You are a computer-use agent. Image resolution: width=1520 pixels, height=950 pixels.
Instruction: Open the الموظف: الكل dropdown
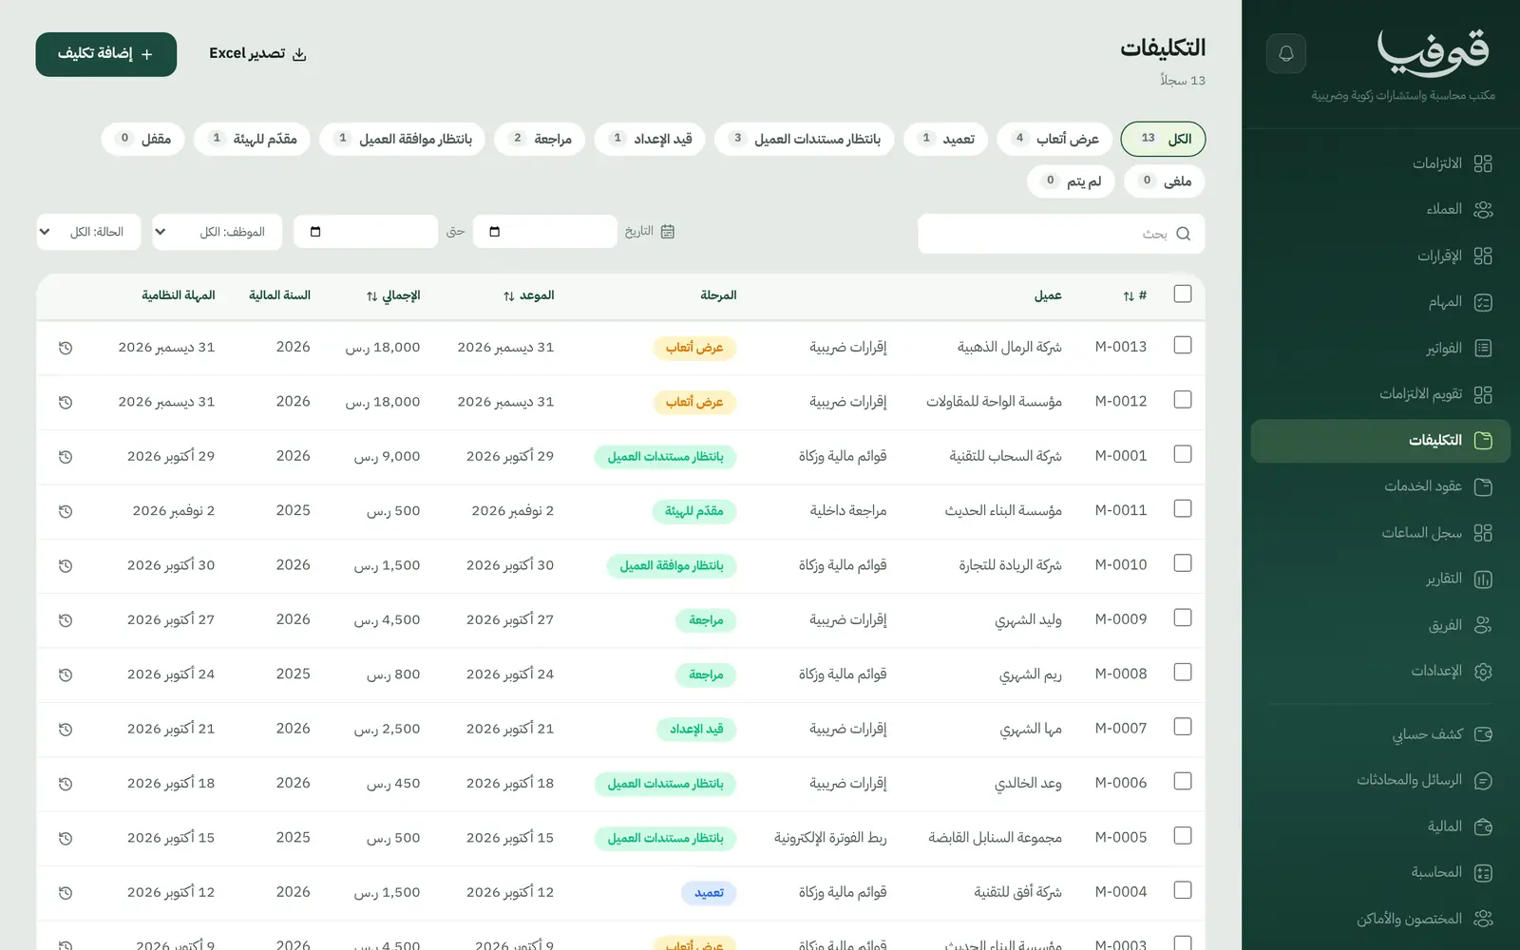(x=218, y=232)
